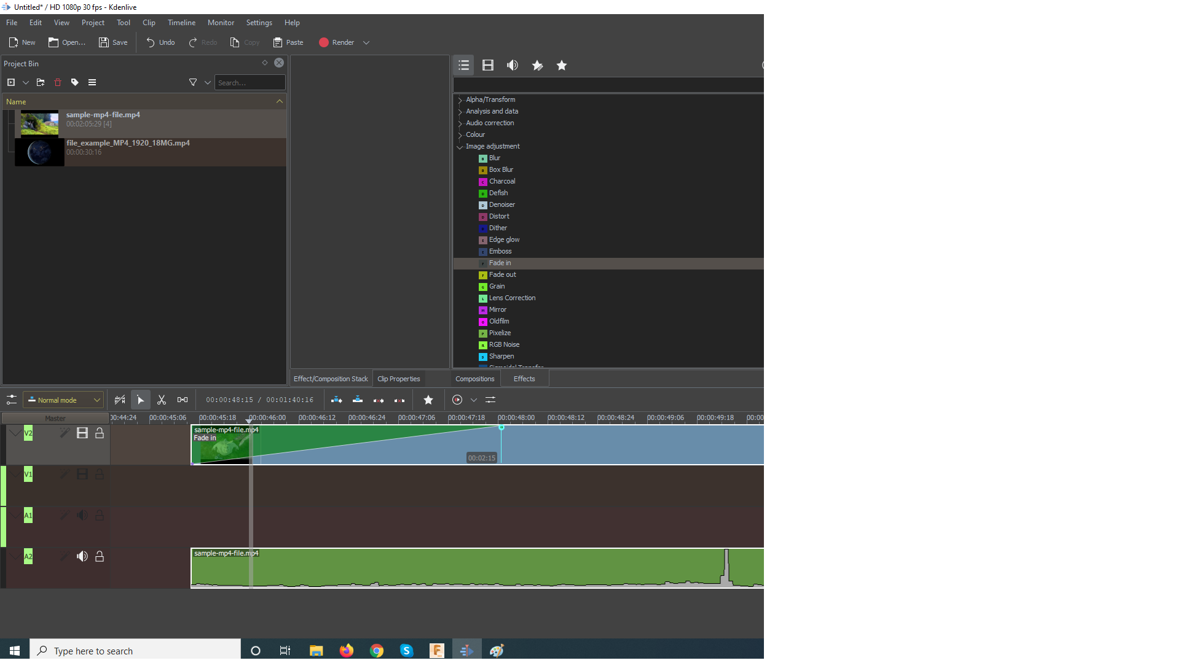The image size is (1180, 663).
Task: Show video effects category icon
Action: point(488,65)
